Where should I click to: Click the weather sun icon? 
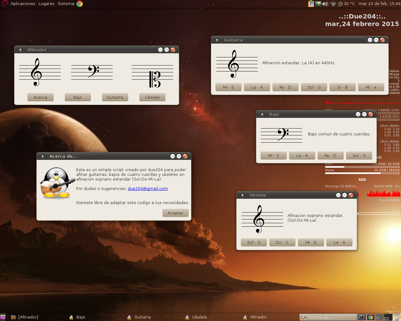[340, 4]
